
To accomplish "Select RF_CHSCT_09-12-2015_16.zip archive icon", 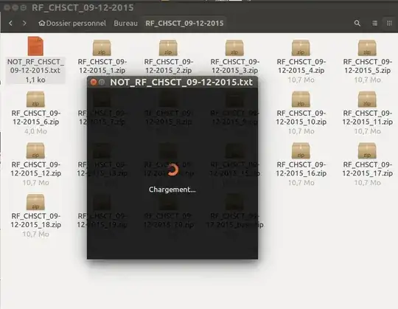I will click(x=301, y=150).
